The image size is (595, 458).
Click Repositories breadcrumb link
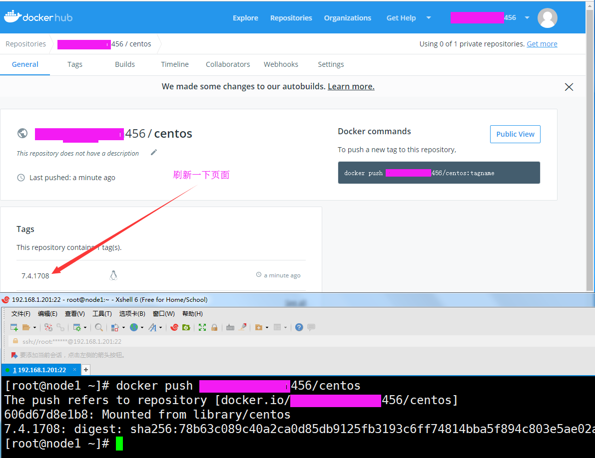(25, 44)
